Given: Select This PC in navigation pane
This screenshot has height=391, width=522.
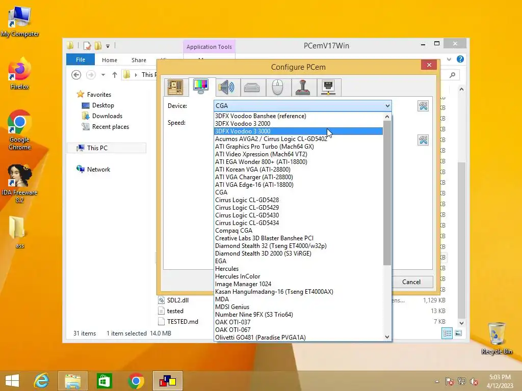Looking at the screenshot, I should [x=107, y=148].
